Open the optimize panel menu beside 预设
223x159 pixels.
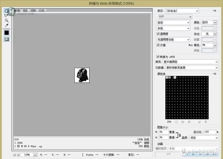pyautogui.click(x=214, y=11)
